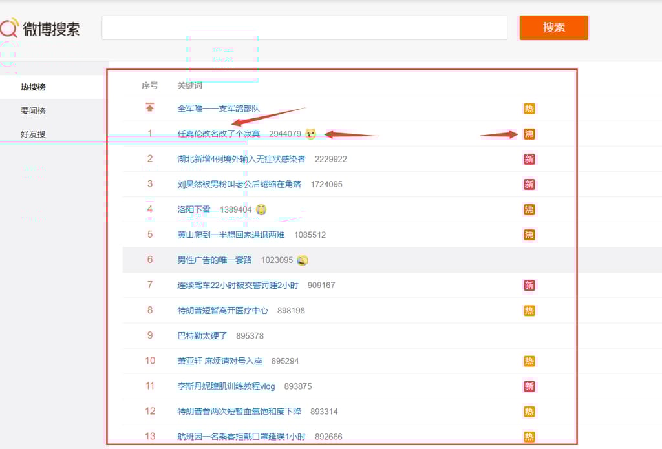Open topic 刘昊然被男粉叫老公后蜷缩在角落

pyautogui.click(x=239, y=184)
